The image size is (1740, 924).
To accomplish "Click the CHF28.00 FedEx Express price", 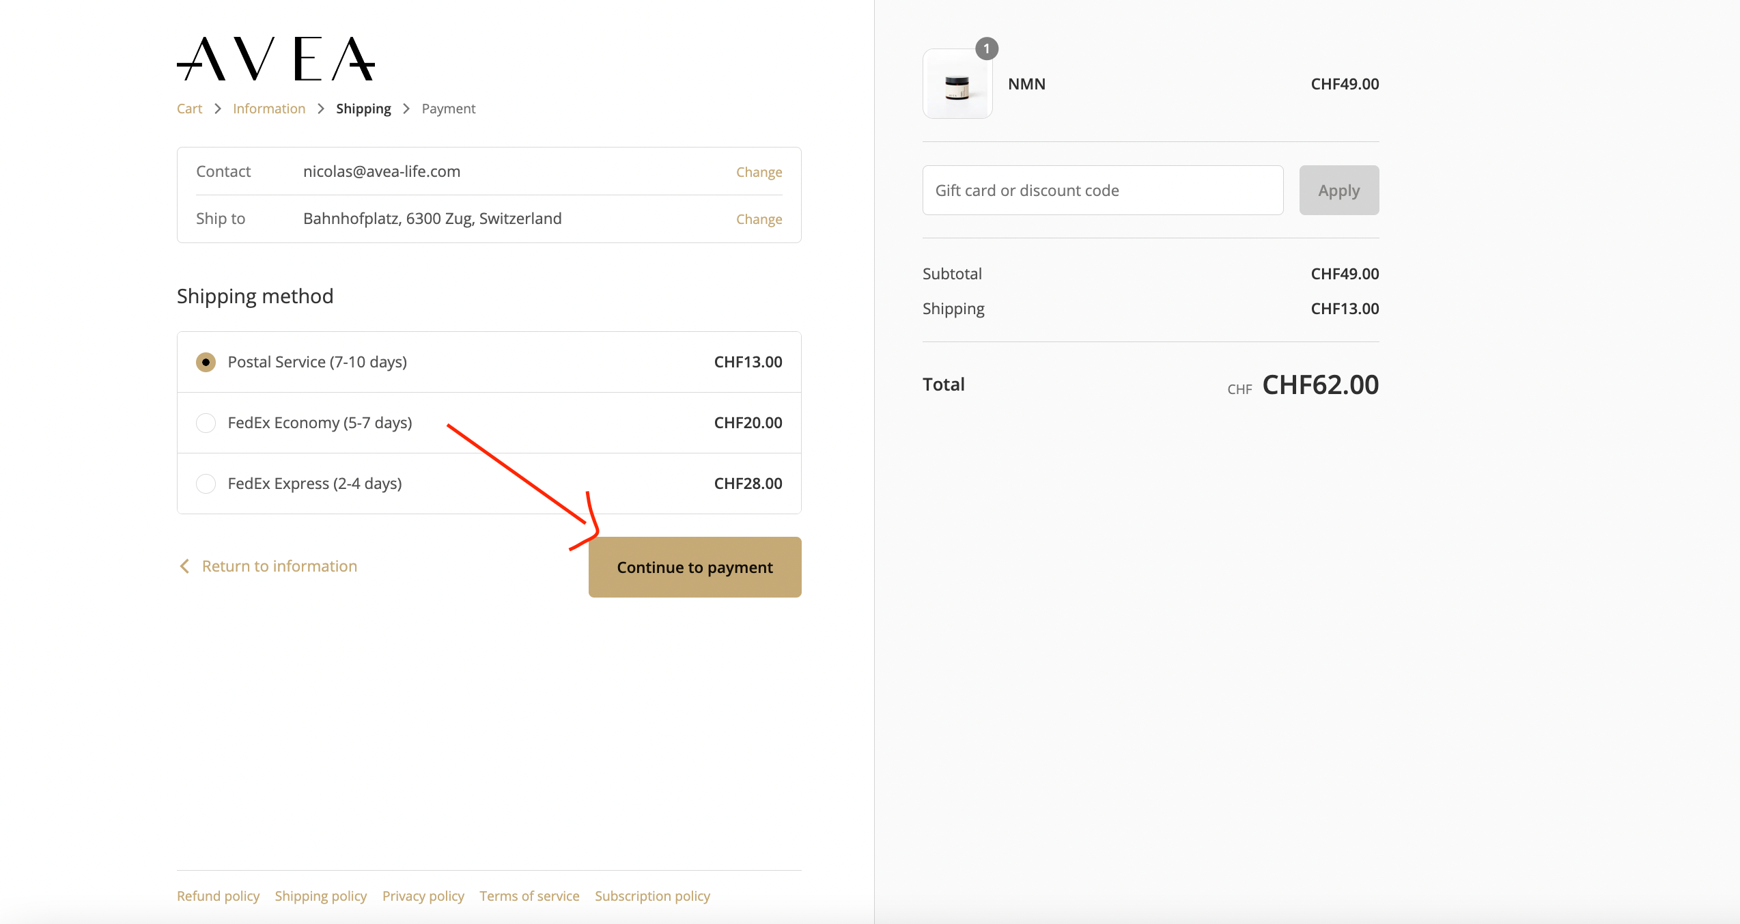I will point(748,484).
